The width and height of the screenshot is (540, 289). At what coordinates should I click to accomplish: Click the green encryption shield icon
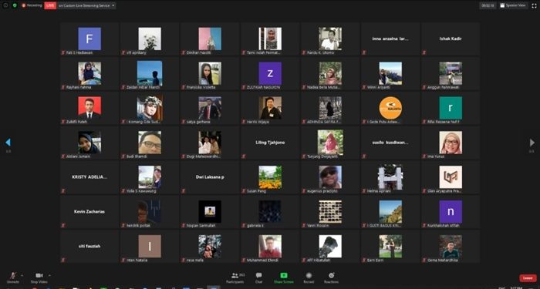15,5
